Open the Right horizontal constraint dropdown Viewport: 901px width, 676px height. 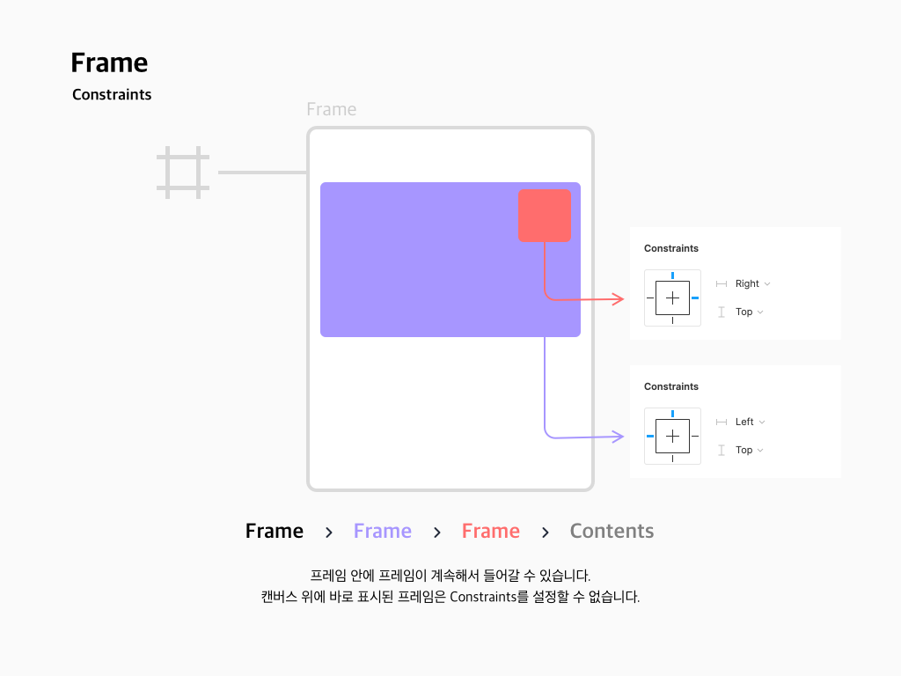click(753, 284)
